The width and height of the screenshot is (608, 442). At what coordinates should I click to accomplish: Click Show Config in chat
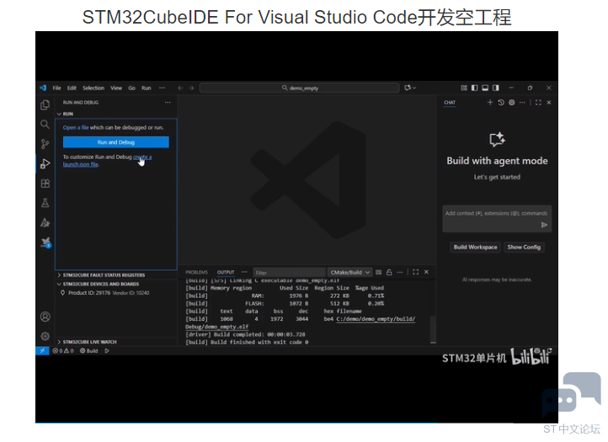[x=524, y=248]
